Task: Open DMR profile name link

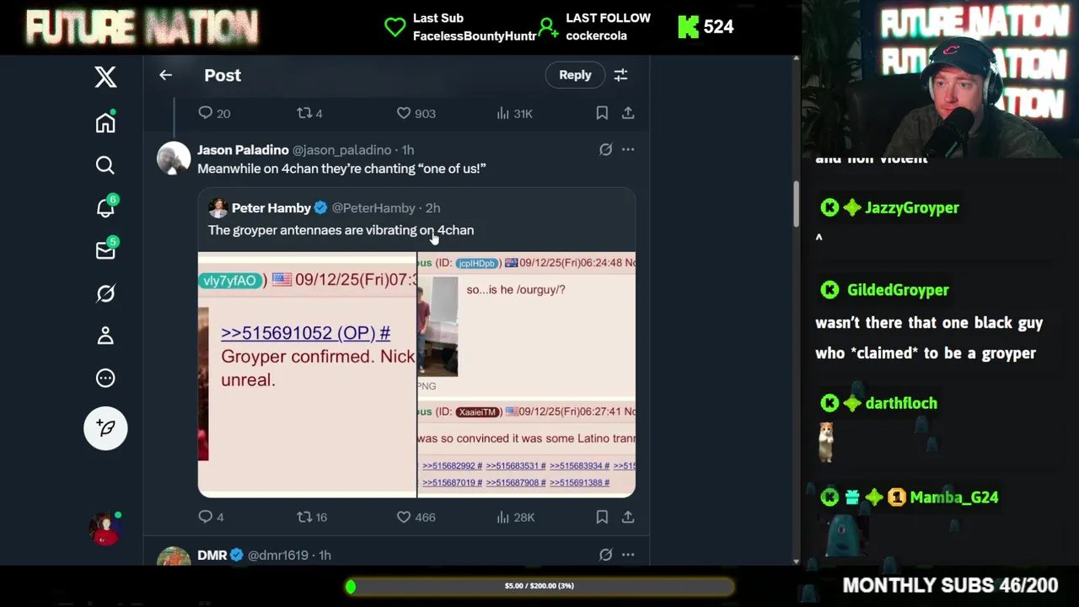Action: [x=212, y=555]
